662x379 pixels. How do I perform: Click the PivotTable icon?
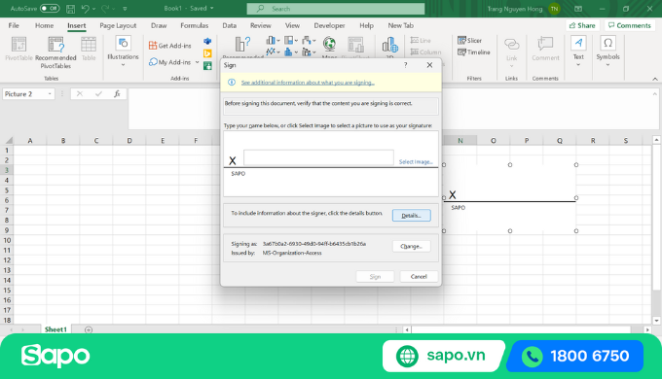pyautogui.click(x=18, y=45)
